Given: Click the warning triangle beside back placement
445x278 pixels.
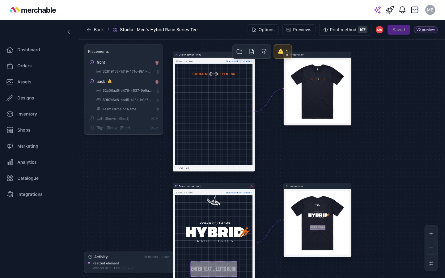Looking at the screenshot, I should [110, 81].
